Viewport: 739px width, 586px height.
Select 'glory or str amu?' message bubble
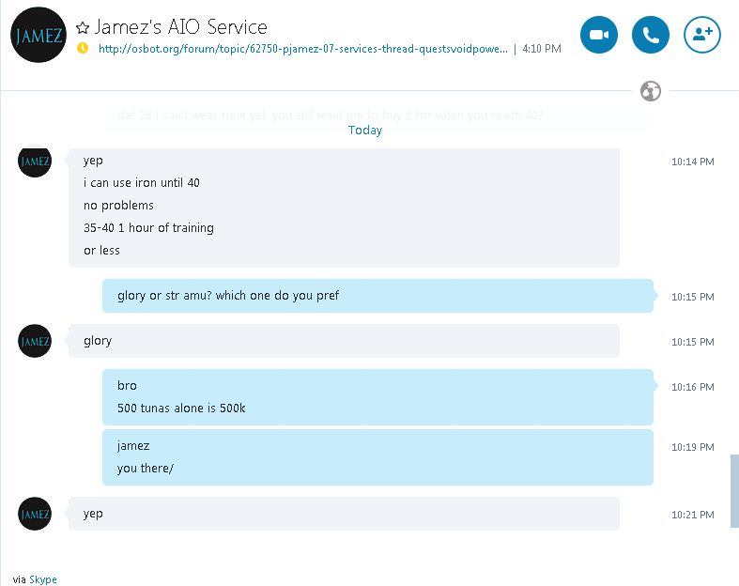376,296
